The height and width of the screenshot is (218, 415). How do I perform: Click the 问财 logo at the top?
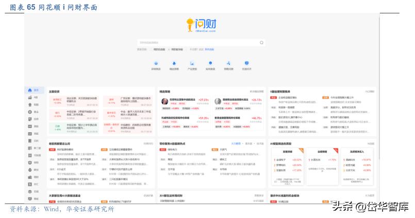click(201, 25)
